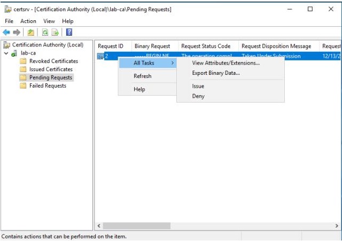Choose Deny from the context submenu
The height and width of the screenshot is (241, 342).
(x=198, y=96)
